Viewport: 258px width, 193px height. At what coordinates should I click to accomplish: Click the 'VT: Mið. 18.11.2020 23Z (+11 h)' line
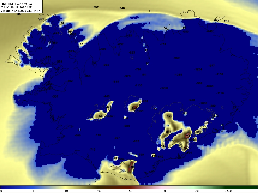point(21,11)
